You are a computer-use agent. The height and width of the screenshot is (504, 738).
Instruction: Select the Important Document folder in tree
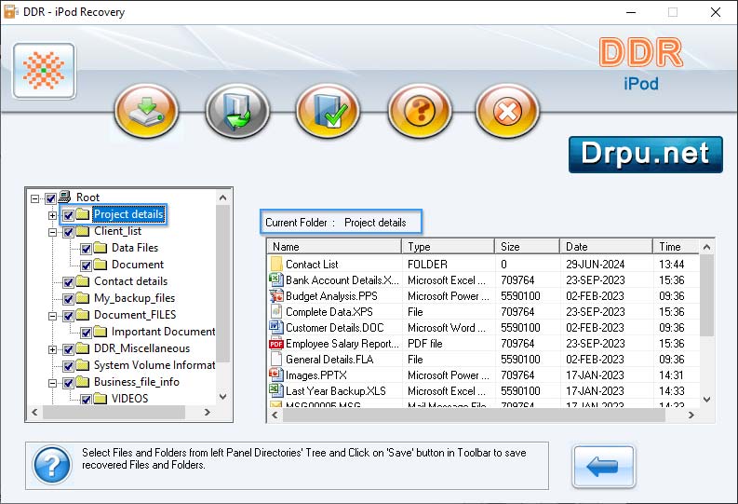point(163,332)
